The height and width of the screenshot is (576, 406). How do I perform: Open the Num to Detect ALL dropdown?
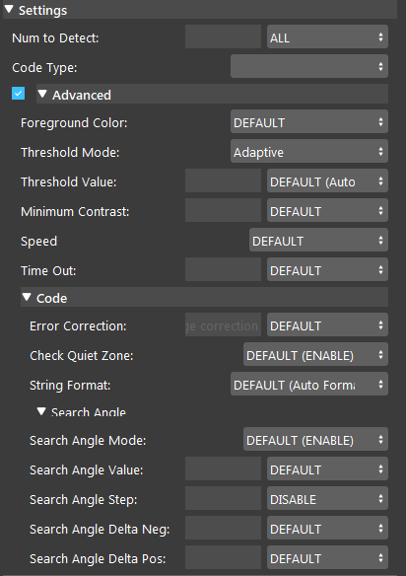327,36
